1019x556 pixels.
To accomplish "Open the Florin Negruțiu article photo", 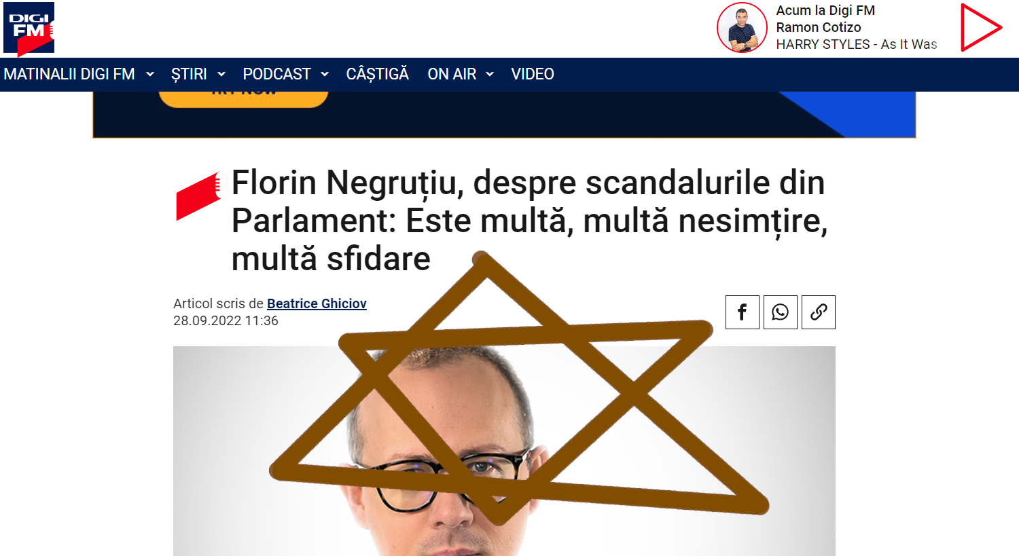I will (x=504, y=451).
